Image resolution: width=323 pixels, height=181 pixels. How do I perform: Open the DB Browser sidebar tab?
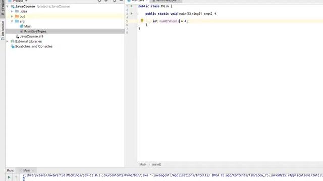pyautogui.click(x=3, y=30)
